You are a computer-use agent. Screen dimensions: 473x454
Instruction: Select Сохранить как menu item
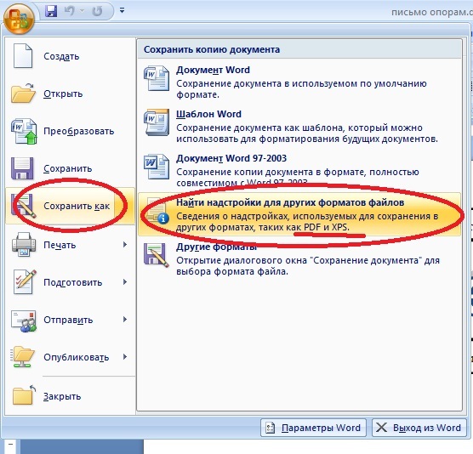70,206
